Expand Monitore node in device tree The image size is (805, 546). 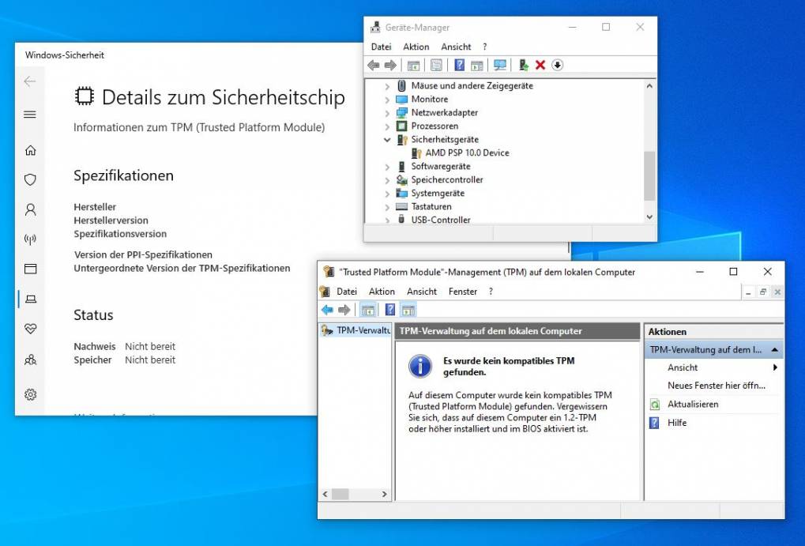[x=387, y=100]
